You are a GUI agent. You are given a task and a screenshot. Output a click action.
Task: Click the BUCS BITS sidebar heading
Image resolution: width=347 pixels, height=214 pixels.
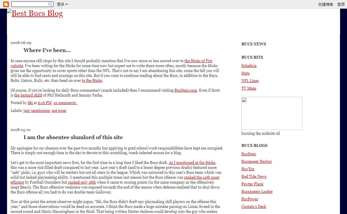click(252, 57)
